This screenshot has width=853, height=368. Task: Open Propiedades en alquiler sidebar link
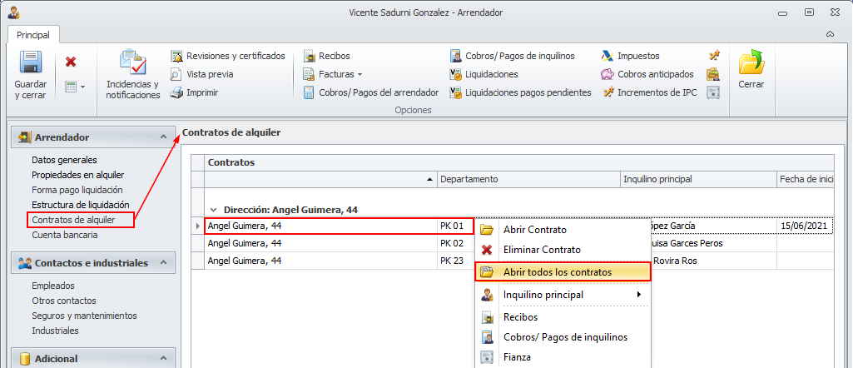[x=77, y=175]
